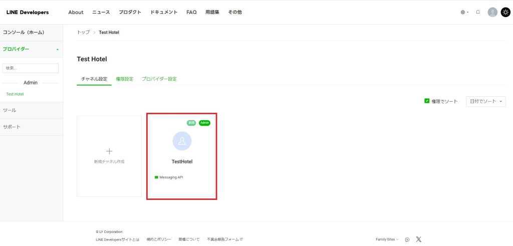Select Test Hotel provider in sidebar
This screenshot has width=513, height=246.
15,94
